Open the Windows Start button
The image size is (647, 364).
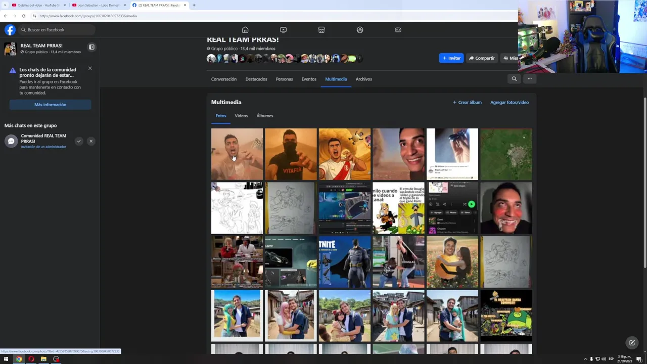click(x=6, y=359)
